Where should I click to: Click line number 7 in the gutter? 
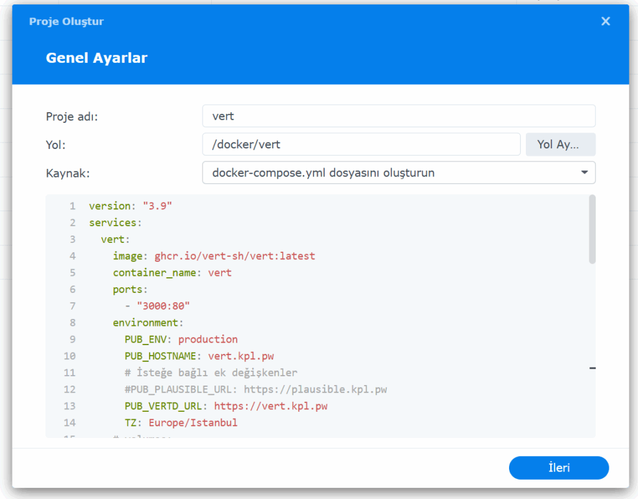[x=72, y=306]
